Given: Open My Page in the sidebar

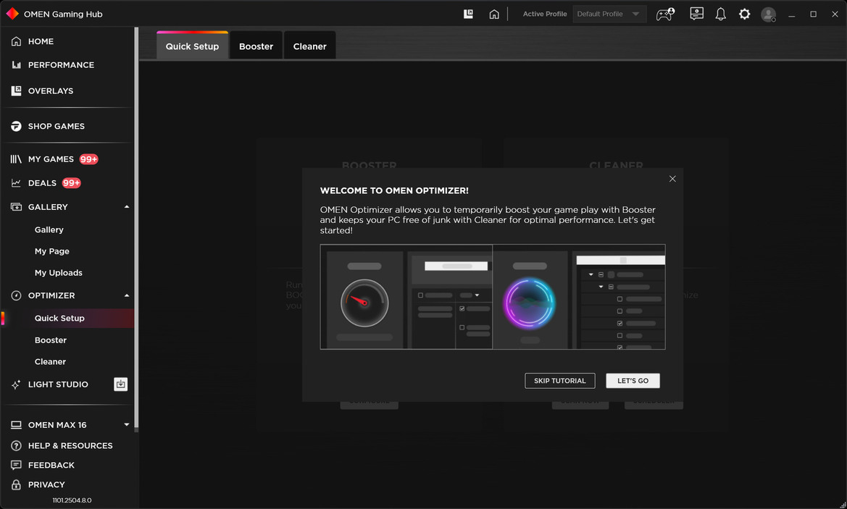Looking at the screenshot, I should click(52, 251).
